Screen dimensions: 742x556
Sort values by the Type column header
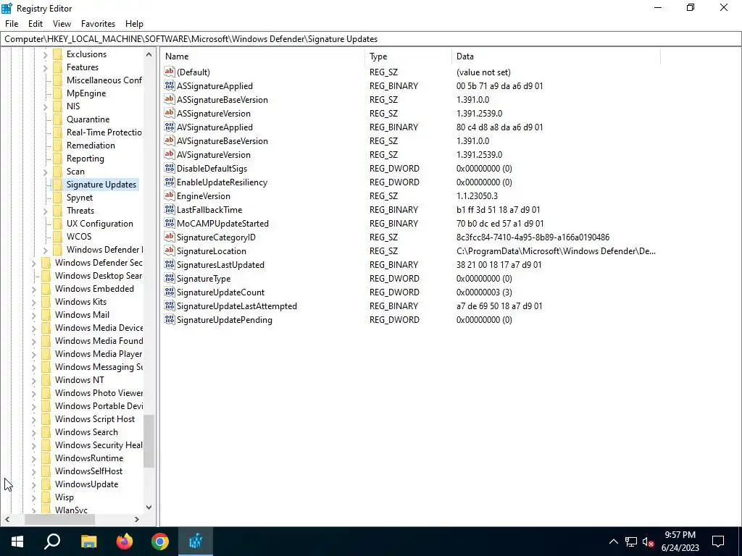(409, 56)
